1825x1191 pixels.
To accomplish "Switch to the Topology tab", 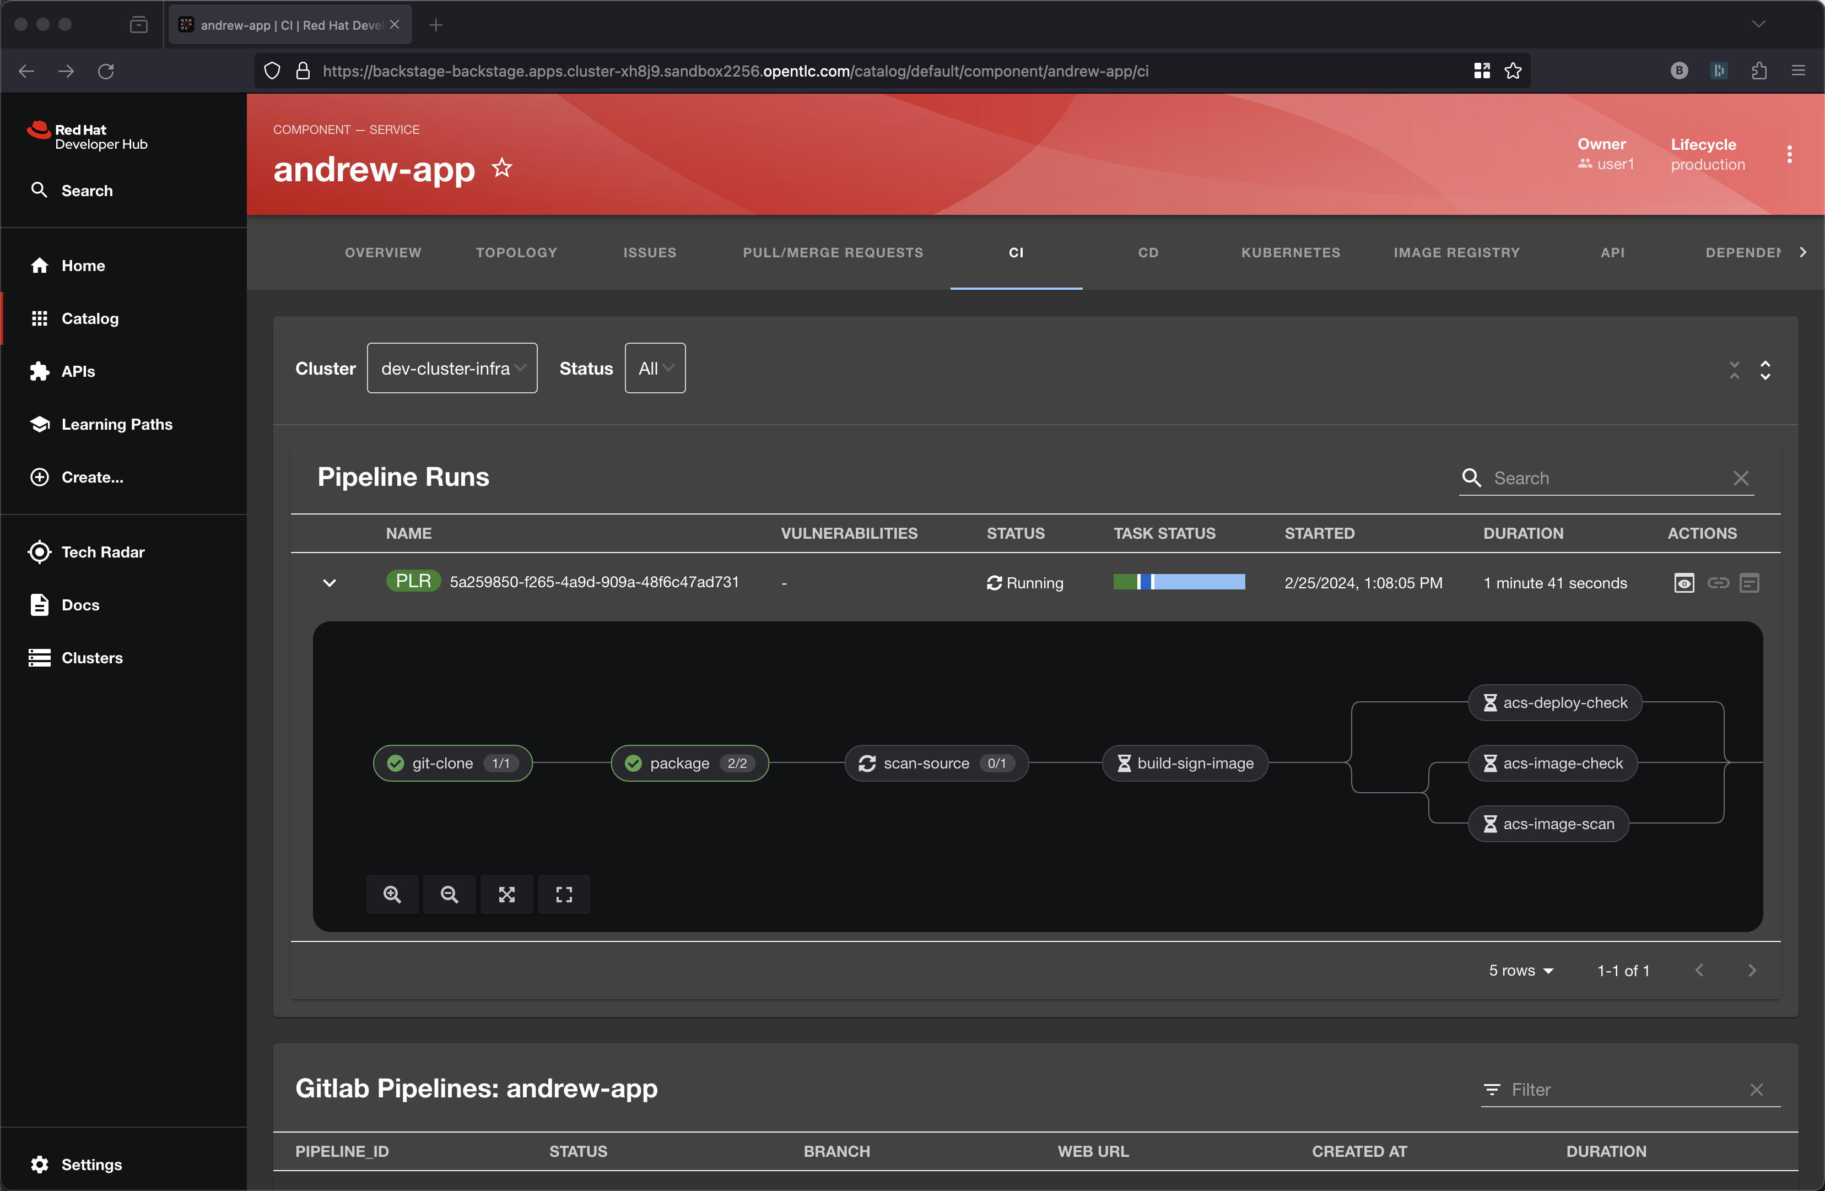I will click(x=516, y=252).
